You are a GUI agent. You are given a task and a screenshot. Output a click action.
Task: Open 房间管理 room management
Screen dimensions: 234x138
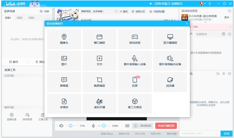27,117
